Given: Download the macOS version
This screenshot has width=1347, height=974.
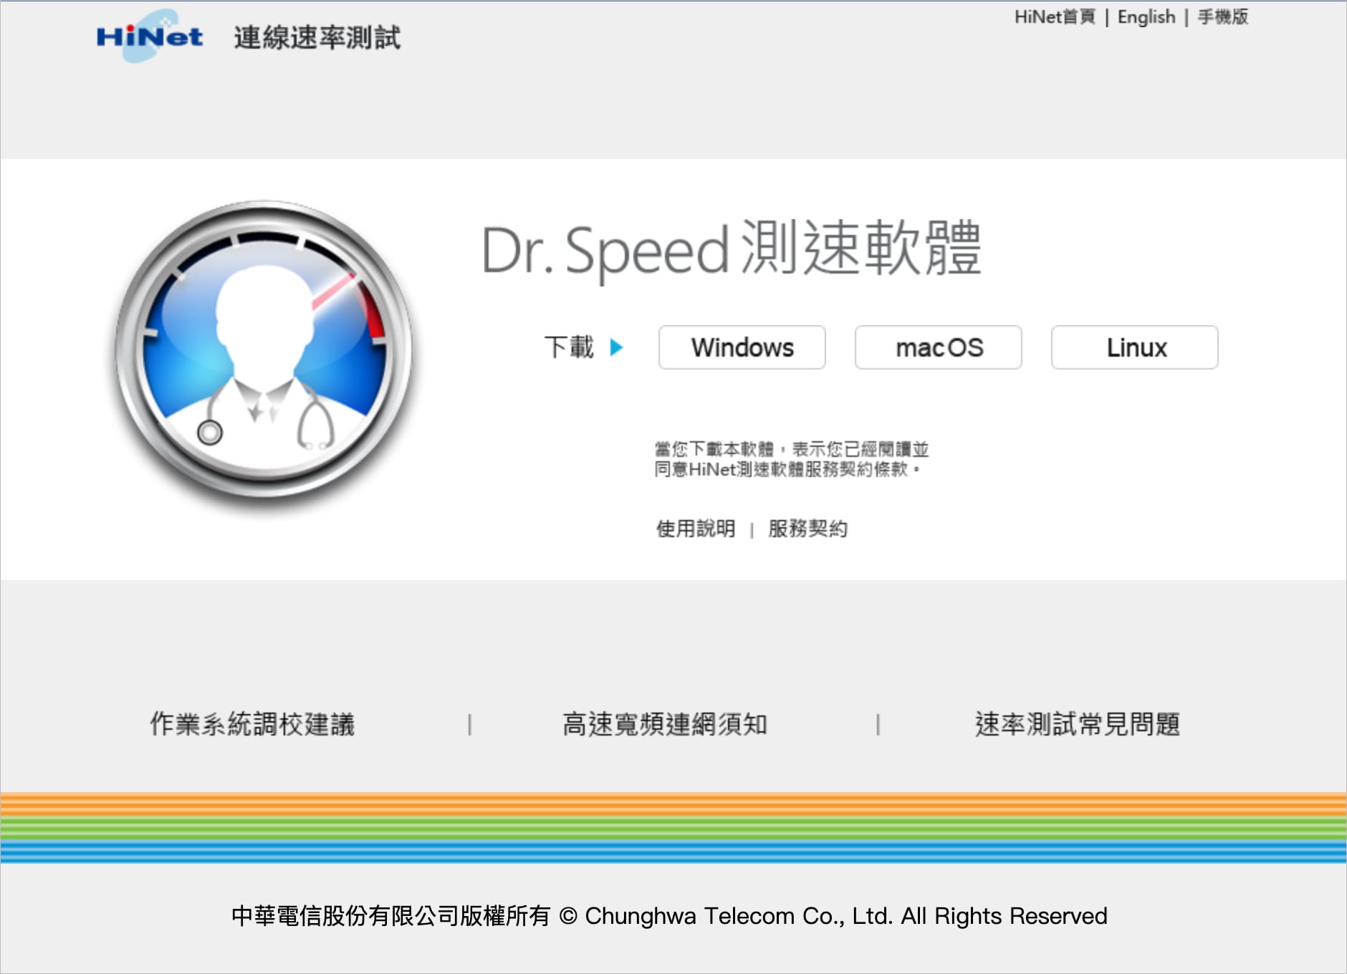Looking at the screenshot, I should click(x=939, y=347).
